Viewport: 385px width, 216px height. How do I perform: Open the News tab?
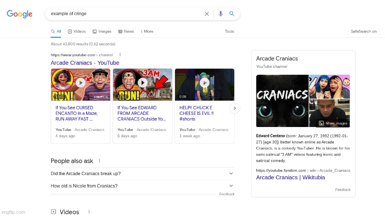(126, 32)
